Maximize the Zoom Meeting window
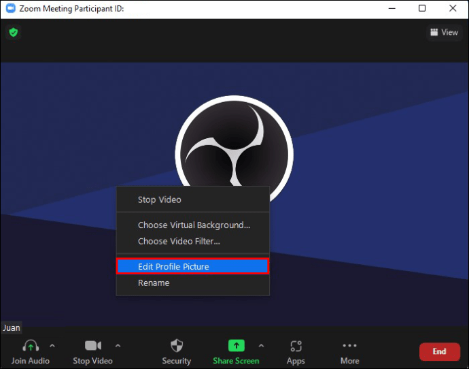The width and height of the screenshot is (469, 369). point(421,8)
